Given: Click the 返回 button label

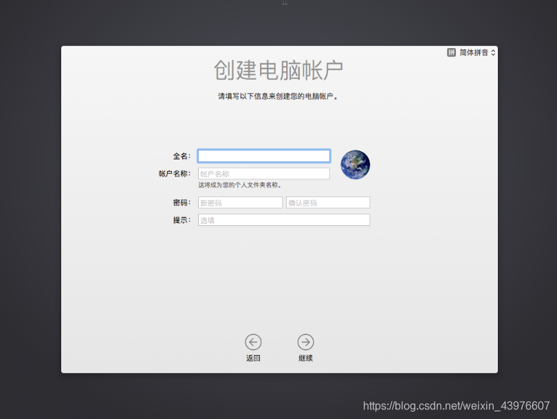Looking at the screenshot, I should coord(253,357).
